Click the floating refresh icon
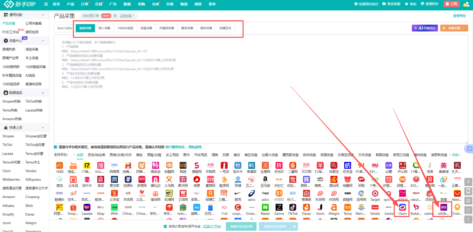 pyautogui.click(x=468, y=210)
